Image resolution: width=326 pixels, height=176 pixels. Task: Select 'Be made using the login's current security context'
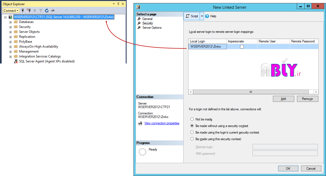tap(192, 132)
